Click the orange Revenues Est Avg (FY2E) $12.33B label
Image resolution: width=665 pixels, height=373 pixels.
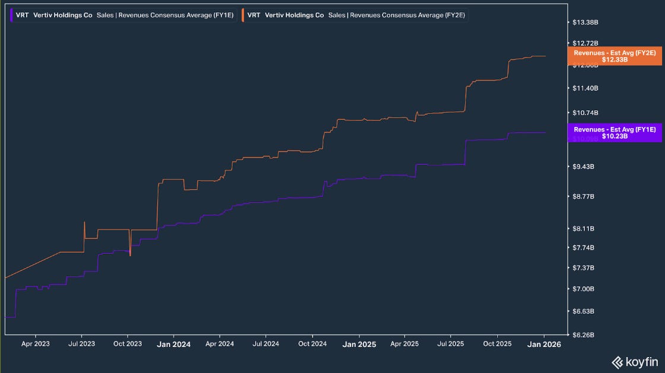(615, 56)
